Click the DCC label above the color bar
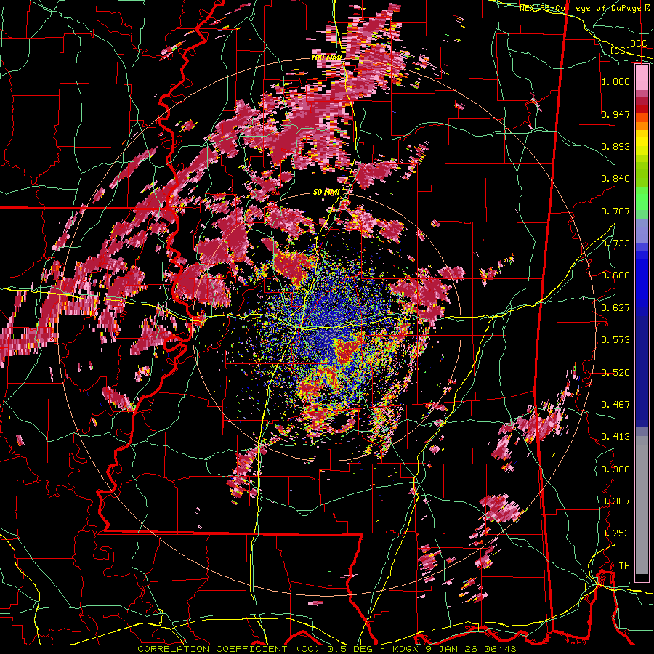 coord(639,44)
